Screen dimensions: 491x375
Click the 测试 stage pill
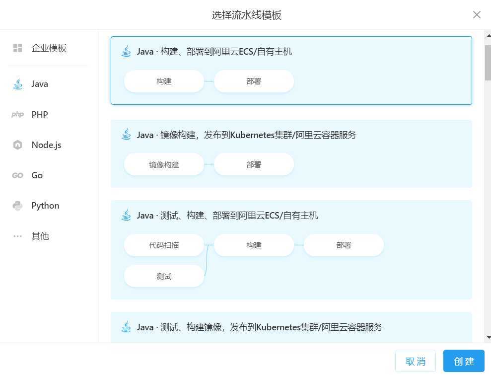click(164, 276)
